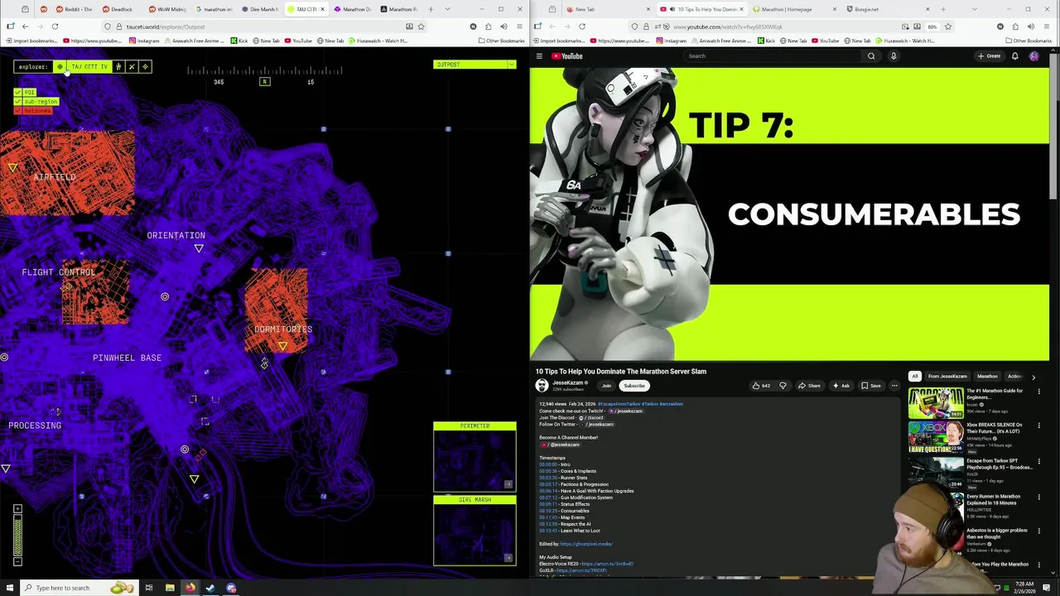Image resolution: width=1060 pixels, height=596 pixels.
Task: Save the video to a playlist
Action: click(871, 386)
